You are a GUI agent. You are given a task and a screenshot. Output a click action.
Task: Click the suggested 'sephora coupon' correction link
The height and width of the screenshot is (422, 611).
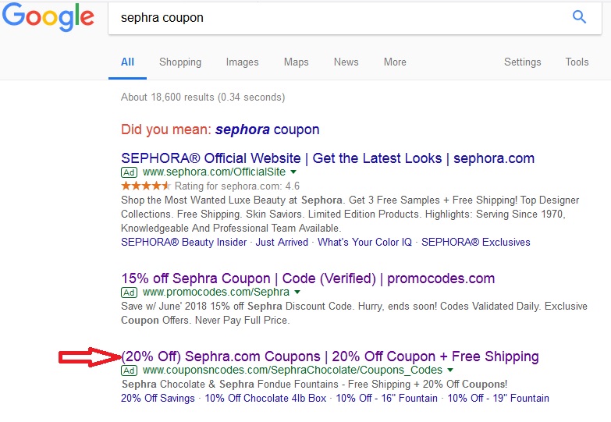(267, 129)
